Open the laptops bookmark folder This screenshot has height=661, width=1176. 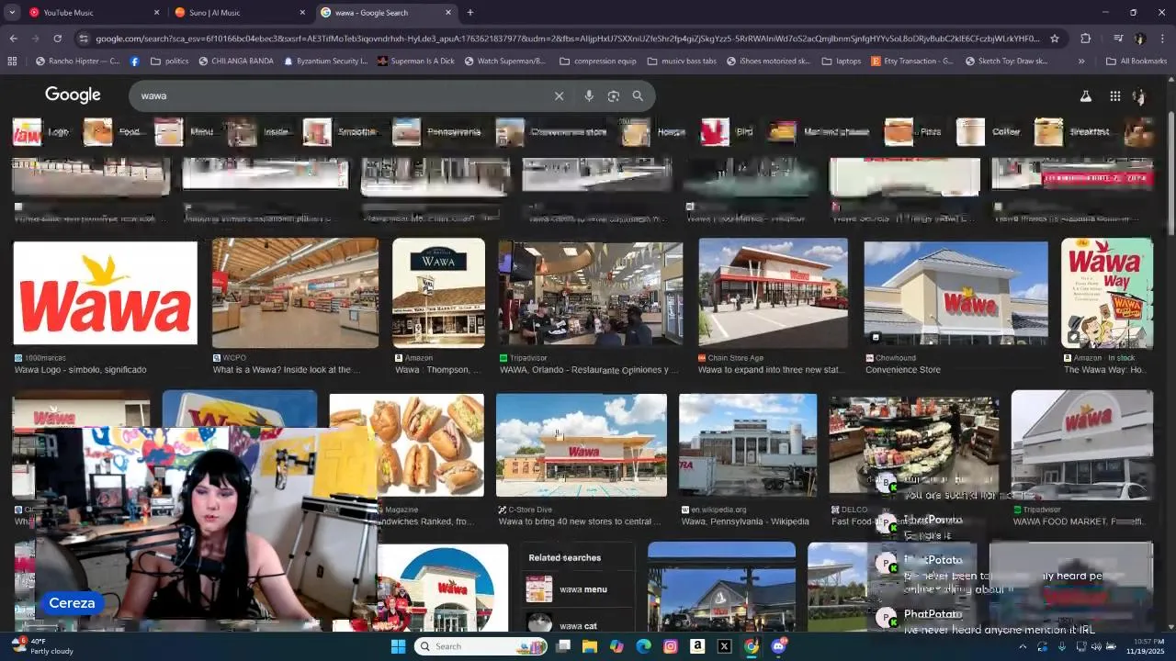(x=842, y=62)
